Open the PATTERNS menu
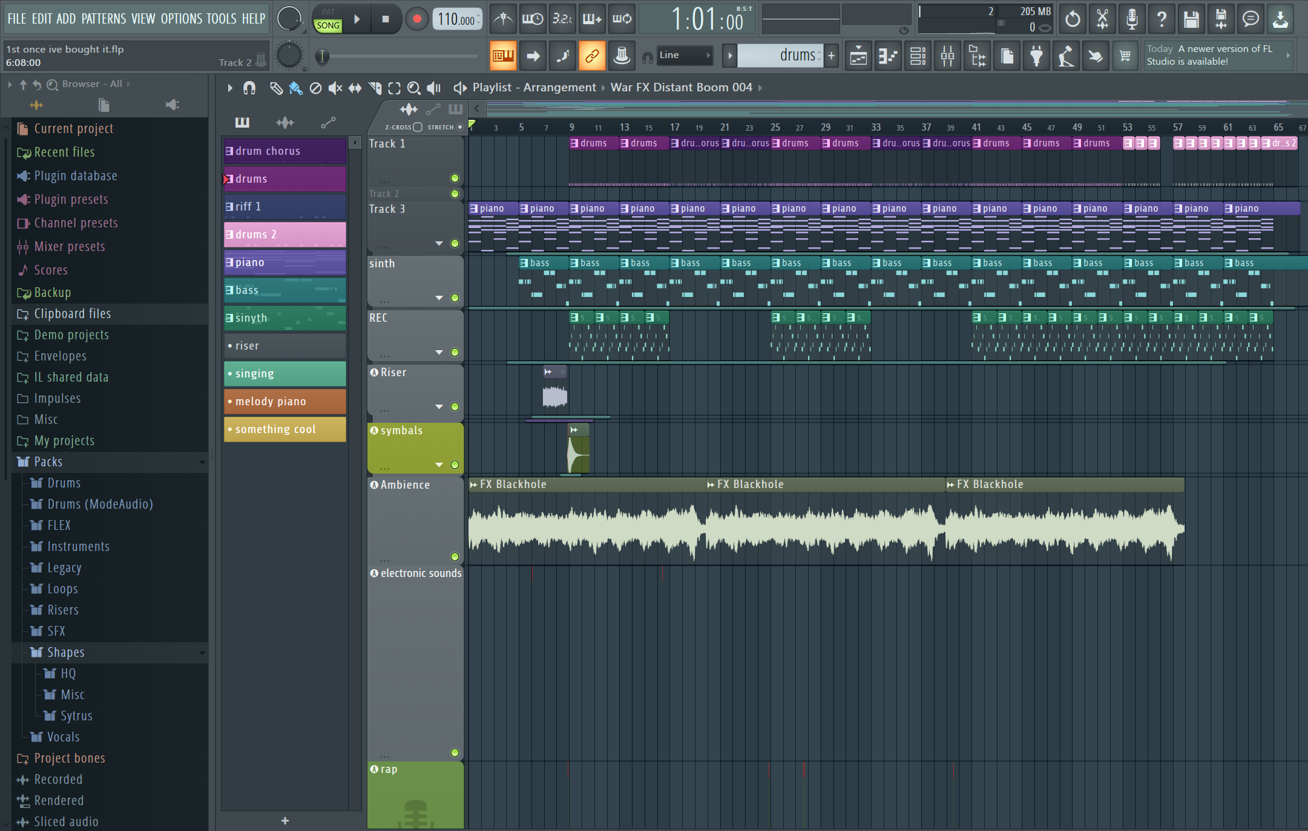Screen dimensions: 1308x831 coord(104,19)
